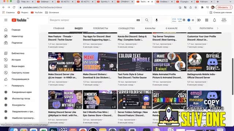Add 3 Months Free Nitro to watch later
234x131 pixels.
click(114, 93)
